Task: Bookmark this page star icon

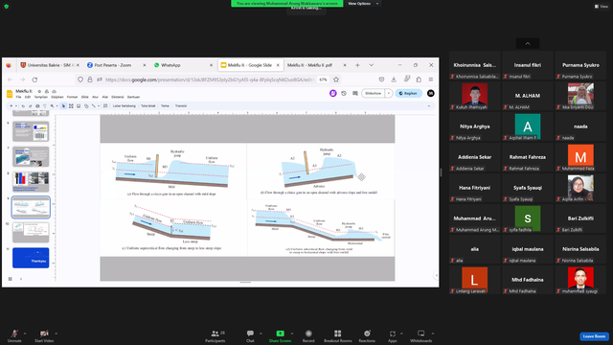Action: [336, 80]
